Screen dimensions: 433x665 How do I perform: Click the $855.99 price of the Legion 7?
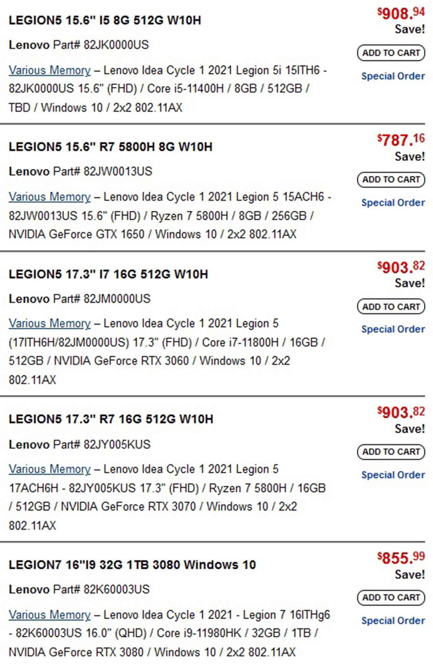(x=401, y=558)
